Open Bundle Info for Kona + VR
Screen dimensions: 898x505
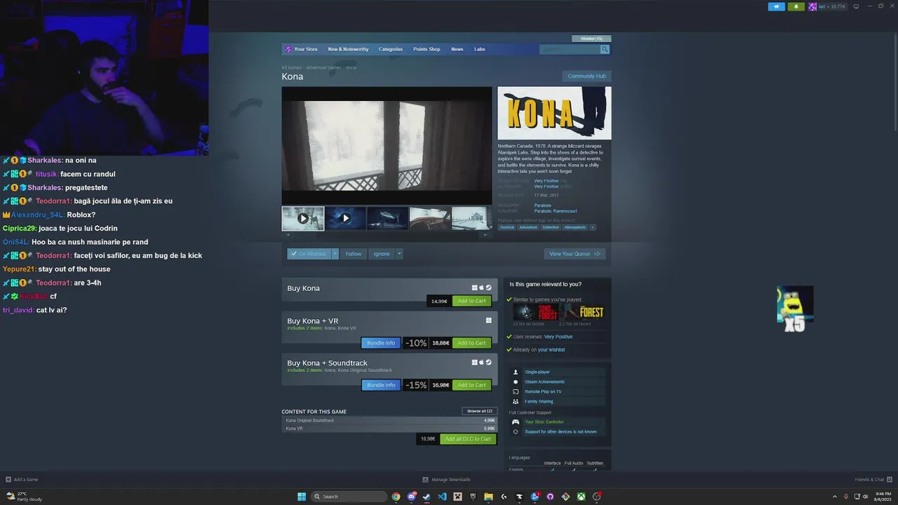[381, 343]
